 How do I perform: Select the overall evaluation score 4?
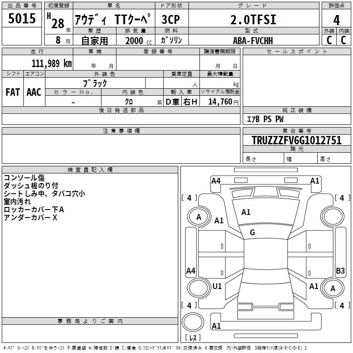pos(336,20)
